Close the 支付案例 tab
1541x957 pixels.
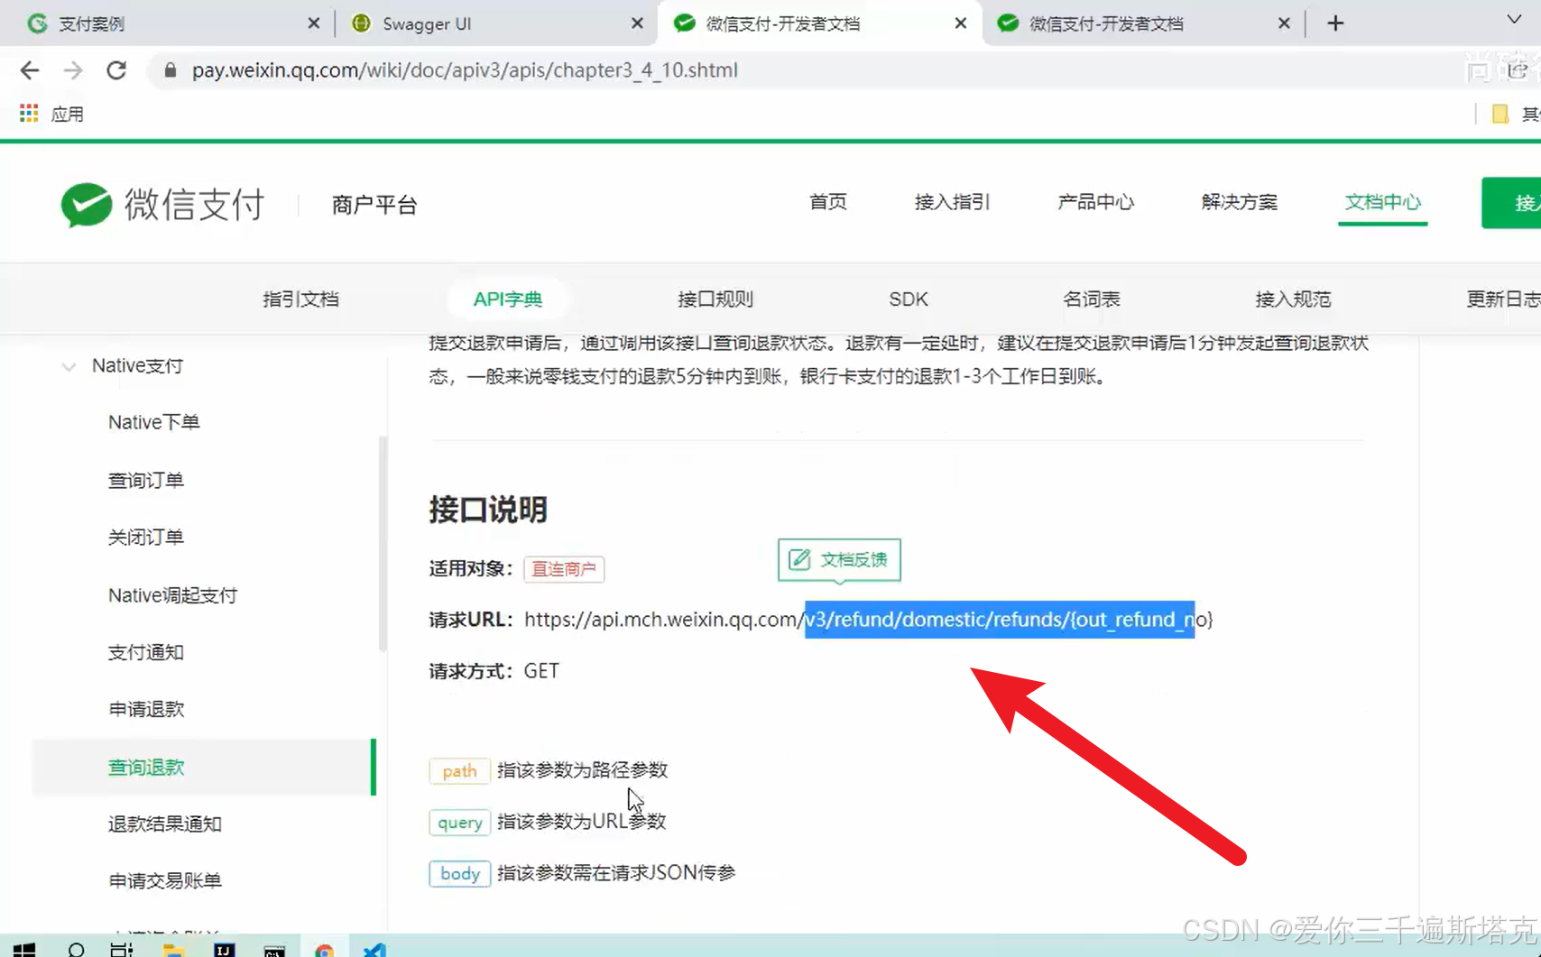(x=313, y=23)
